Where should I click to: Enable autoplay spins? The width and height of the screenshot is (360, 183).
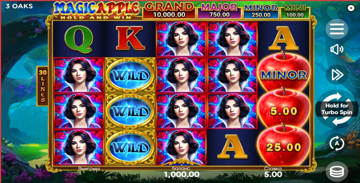coord(337,143)
